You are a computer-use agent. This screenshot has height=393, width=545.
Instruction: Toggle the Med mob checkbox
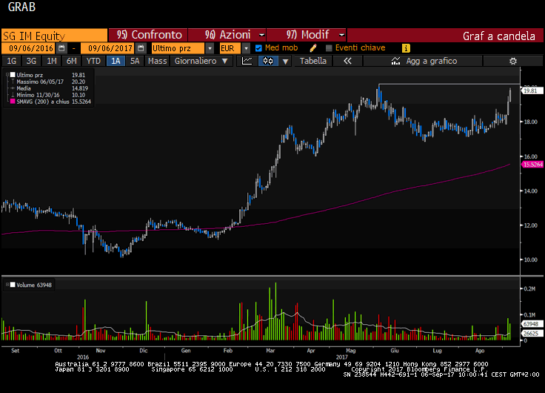(258, 47)
